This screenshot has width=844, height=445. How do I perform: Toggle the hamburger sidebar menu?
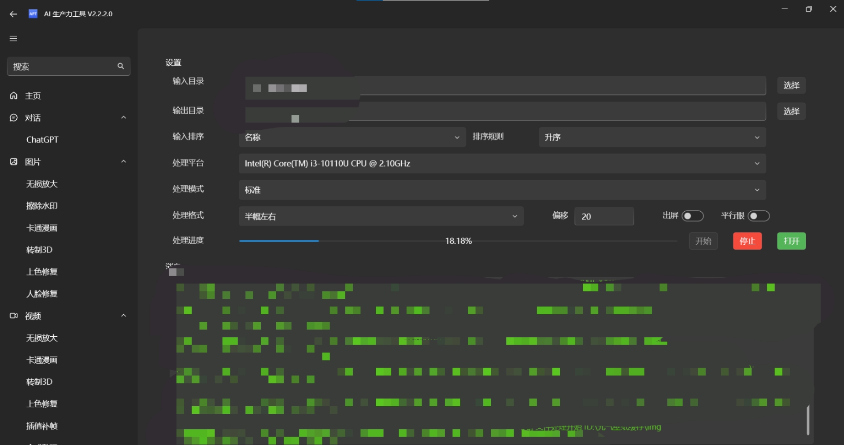pos(13,39)
